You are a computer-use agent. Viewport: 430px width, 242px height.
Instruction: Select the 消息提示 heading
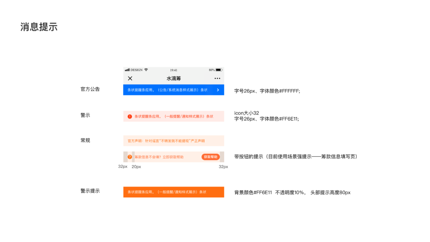tap(39, 27)
